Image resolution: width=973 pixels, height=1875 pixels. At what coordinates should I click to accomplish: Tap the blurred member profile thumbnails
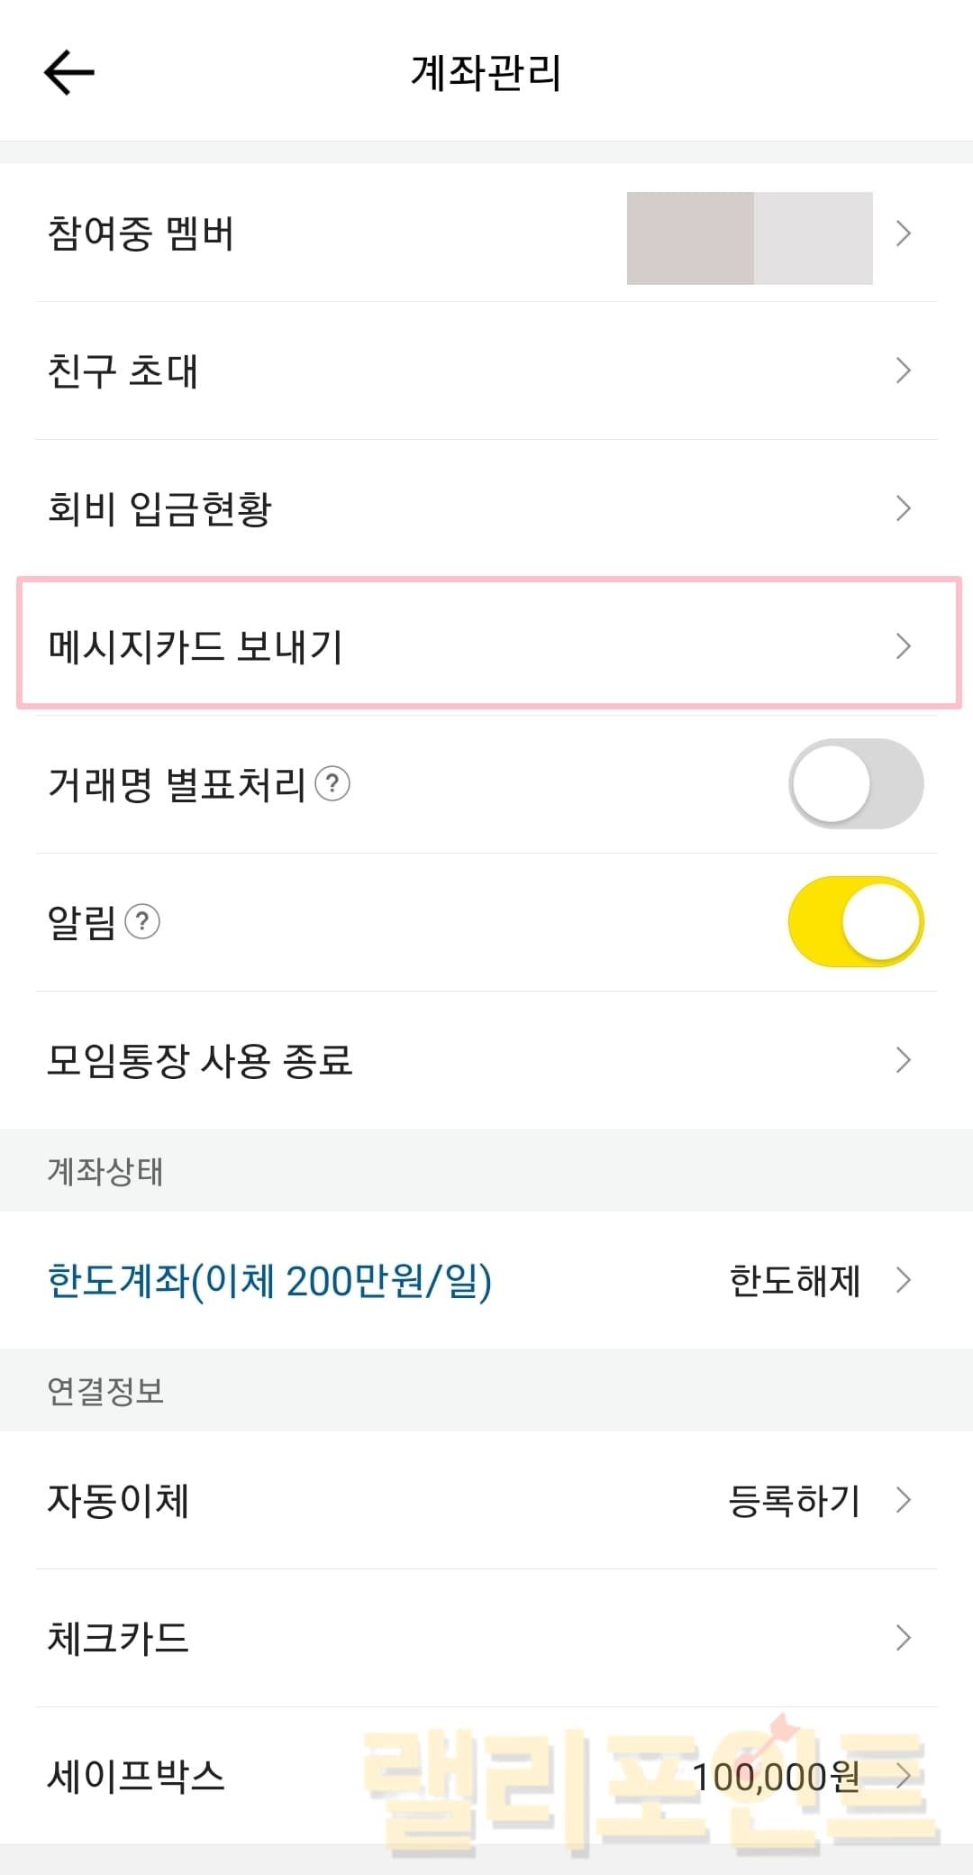(x=750, y=238)
